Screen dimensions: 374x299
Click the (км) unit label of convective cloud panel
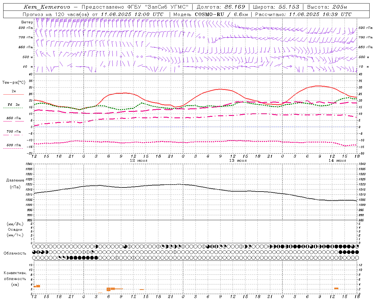coord(15,284)
